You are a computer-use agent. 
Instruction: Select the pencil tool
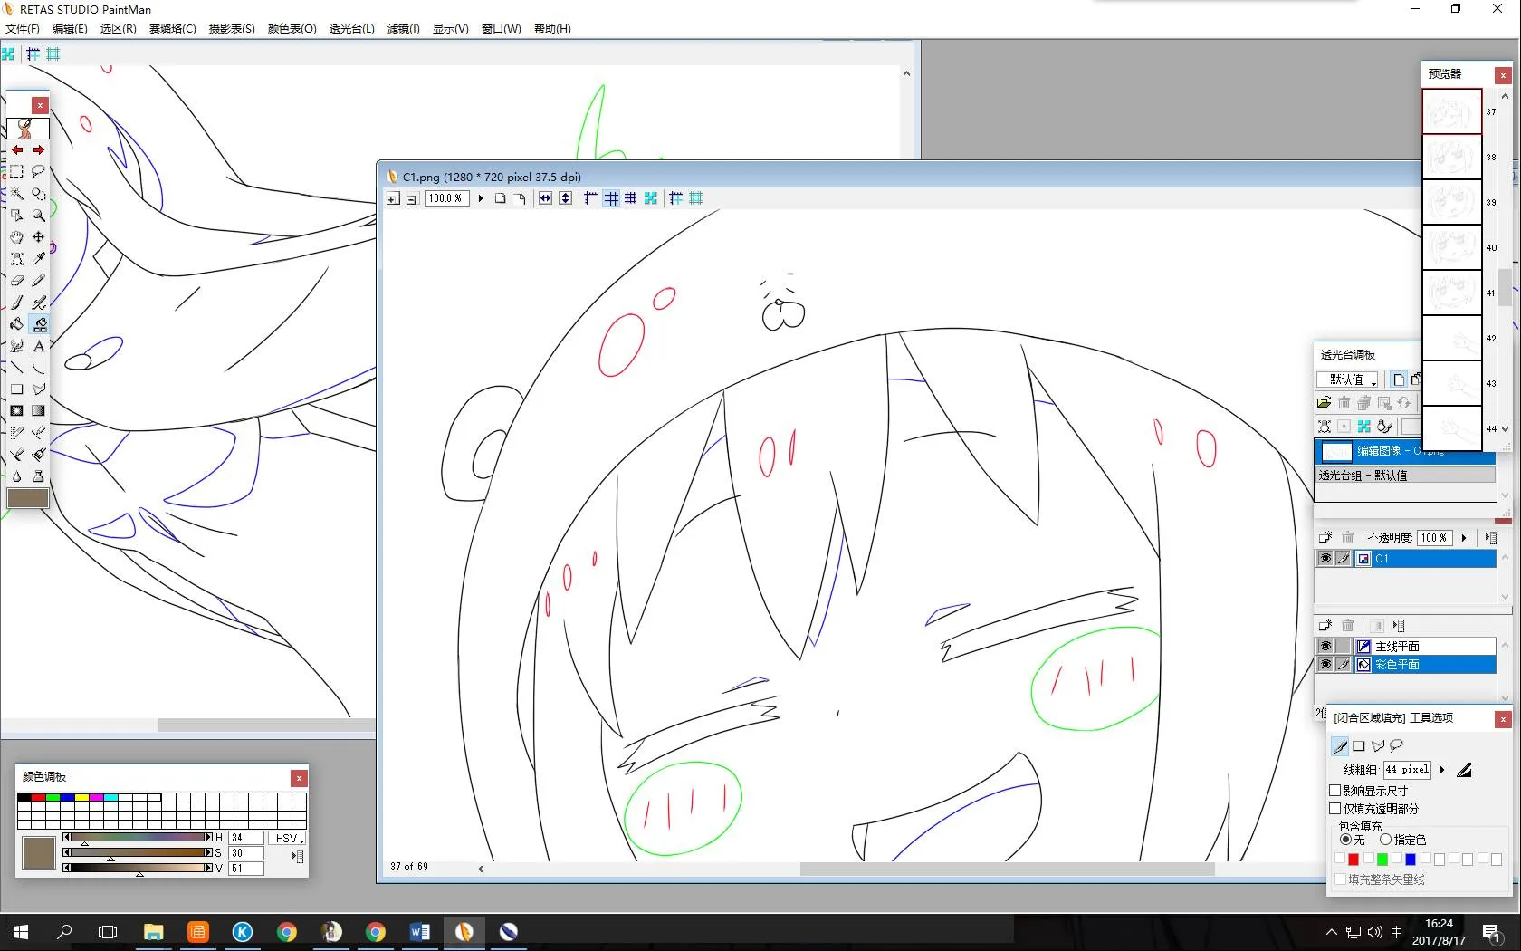38,280
